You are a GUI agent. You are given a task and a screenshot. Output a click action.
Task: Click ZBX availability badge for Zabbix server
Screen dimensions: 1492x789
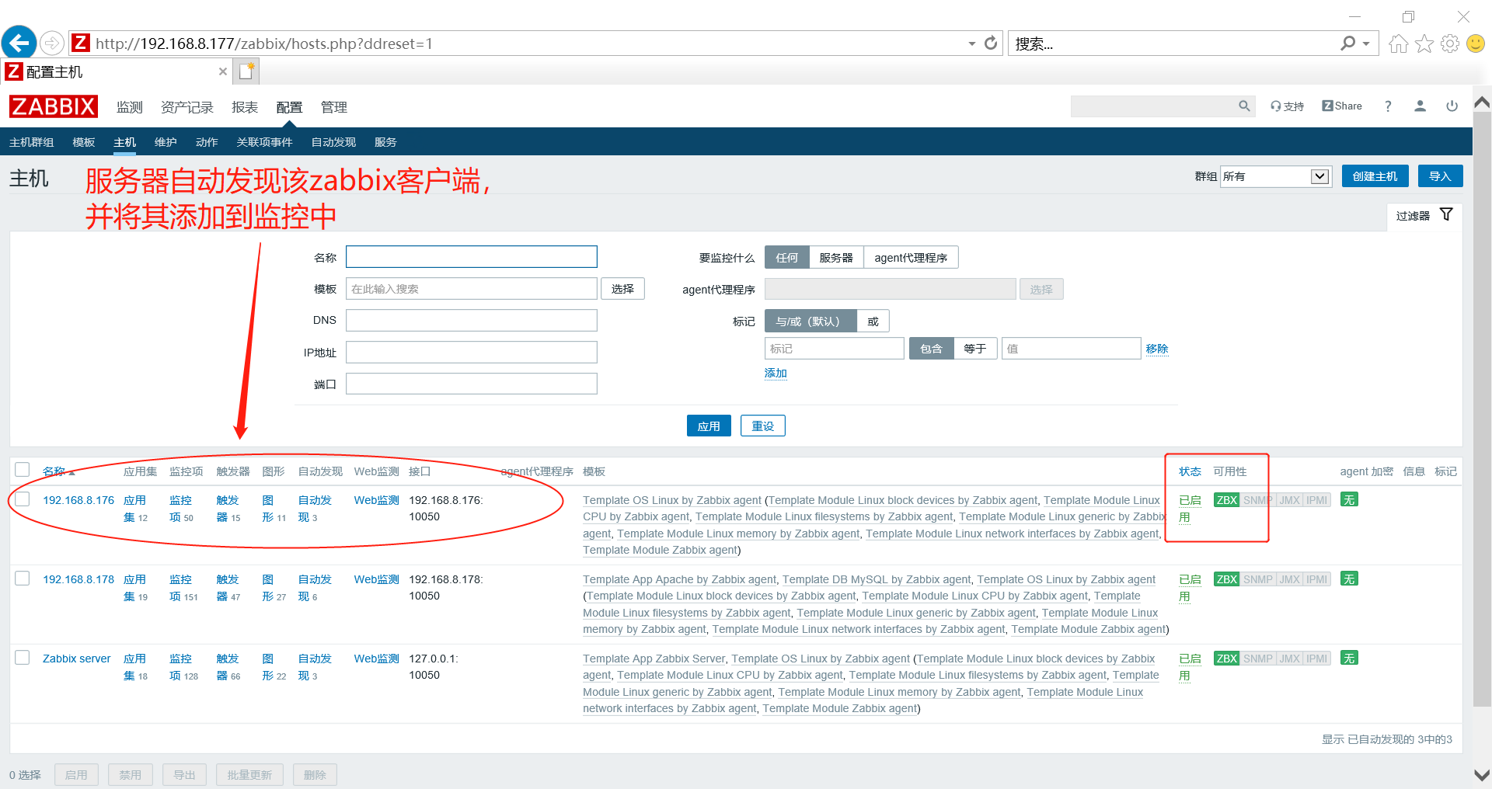point(1227,659)
